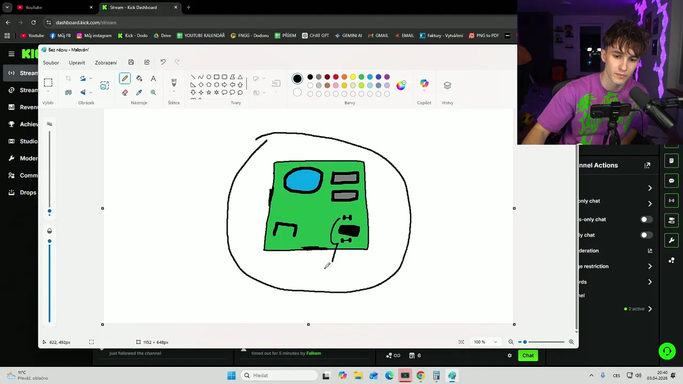
Task: Open the Kick - Dodo bookmark
Action: point(132,36)
